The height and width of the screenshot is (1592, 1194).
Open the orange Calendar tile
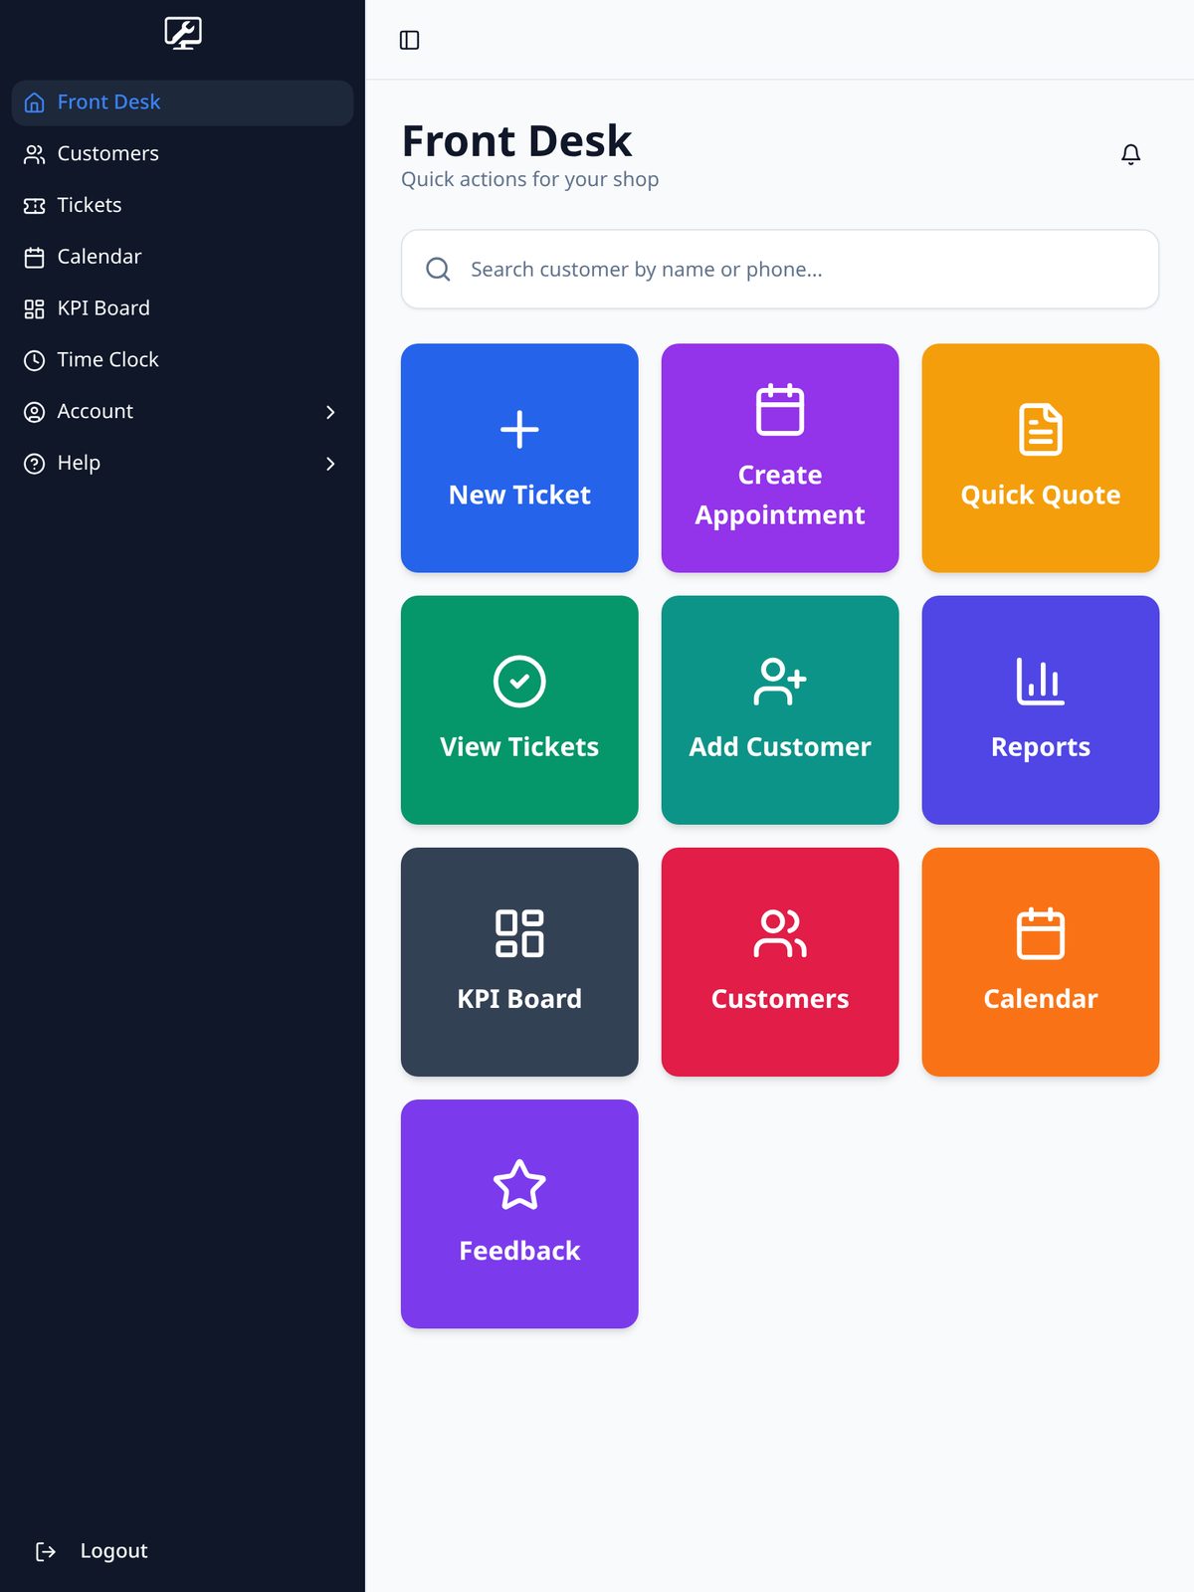(x=1041, y=961)
